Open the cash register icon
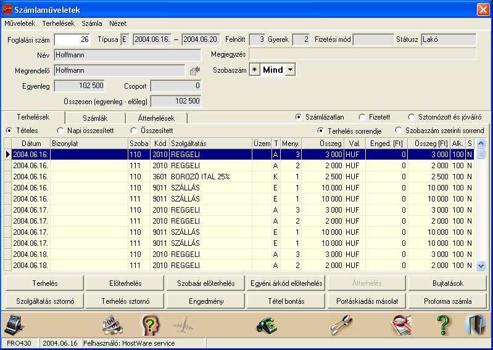The width and height of the screenshot is (493, 350). tap(14, 325)
